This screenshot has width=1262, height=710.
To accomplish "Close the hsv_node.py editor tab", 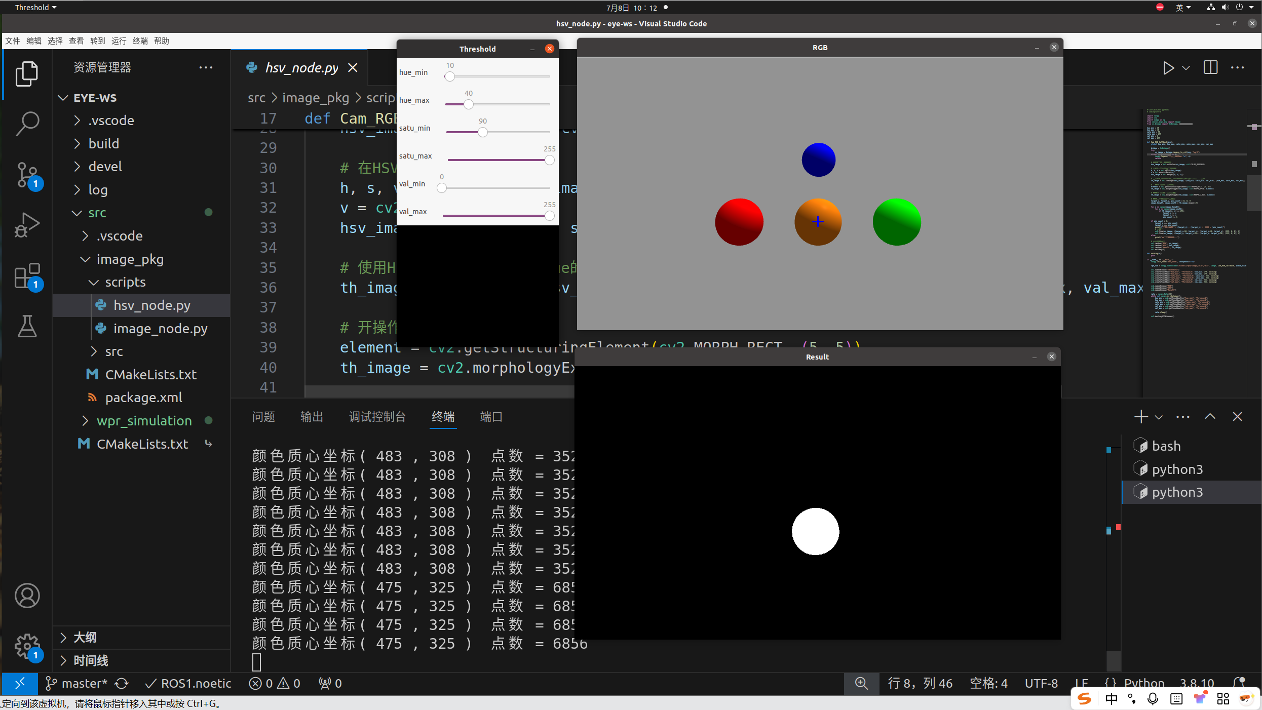I will [353, 68].
